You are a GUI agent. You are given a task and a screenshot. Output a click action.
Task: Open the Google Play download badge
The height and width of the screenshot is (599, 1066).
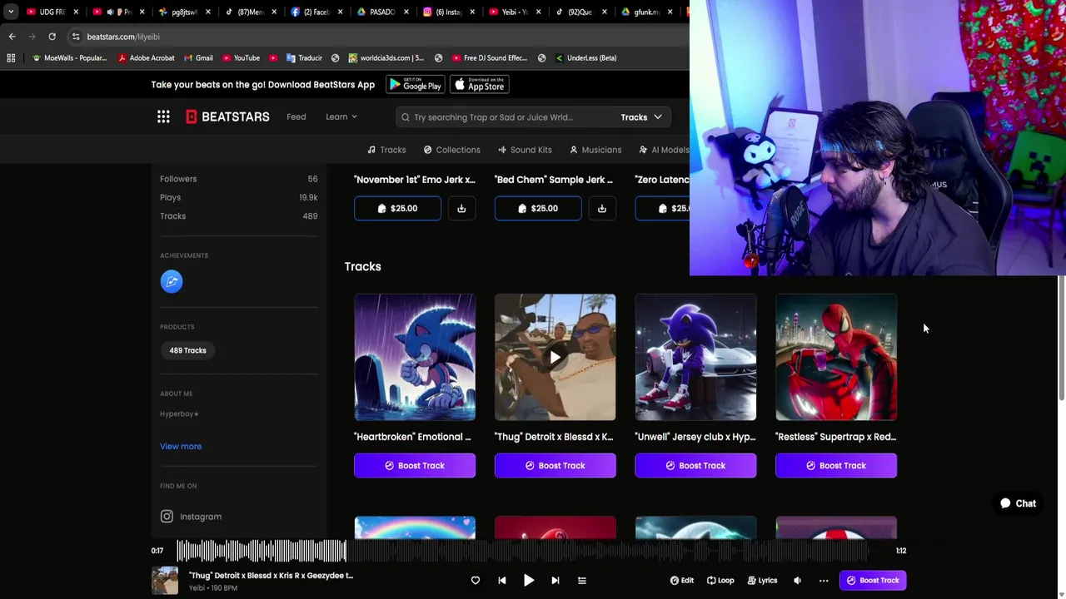point(415,85)
